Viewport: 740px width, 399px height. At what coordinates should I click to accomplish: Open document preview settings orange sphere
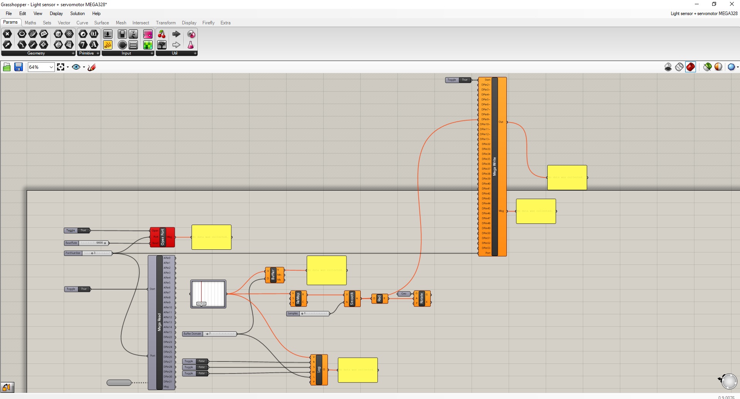[x=718, y=67]
